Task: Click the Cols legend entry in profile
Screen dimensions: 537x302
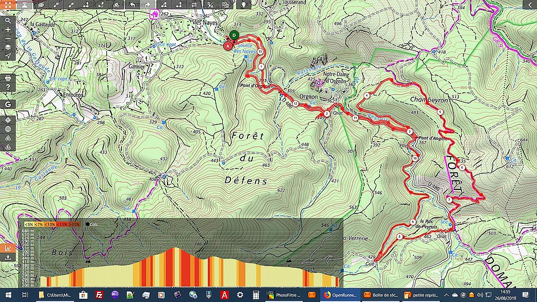Action: tap(93, 224)
